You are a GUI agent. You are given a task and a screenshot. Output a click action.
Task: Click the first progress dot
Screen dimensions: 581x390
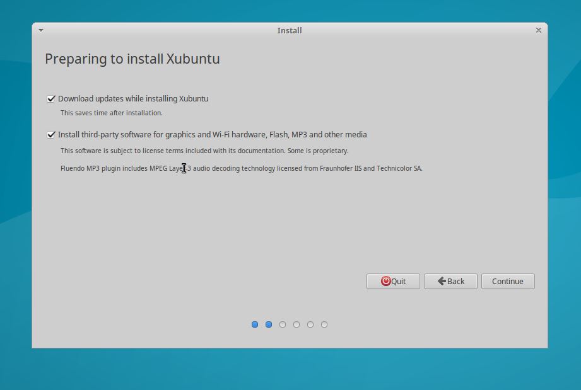tap(255, 324)
